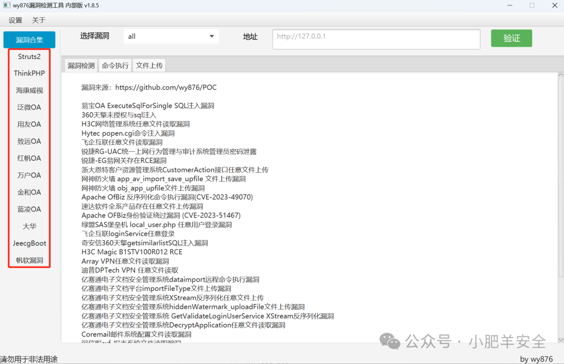Click the 网神防火墙 obj_app_upfile line
564x364 pixels.
coord(143,188)
